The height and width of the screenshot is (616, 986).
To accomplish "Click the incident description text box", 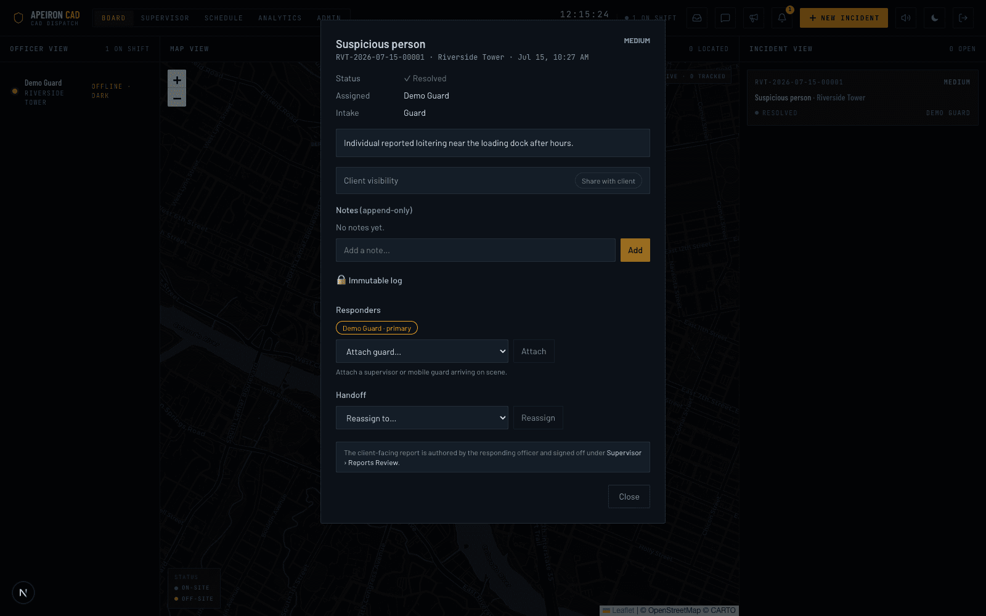I will (x=493, y=143).
